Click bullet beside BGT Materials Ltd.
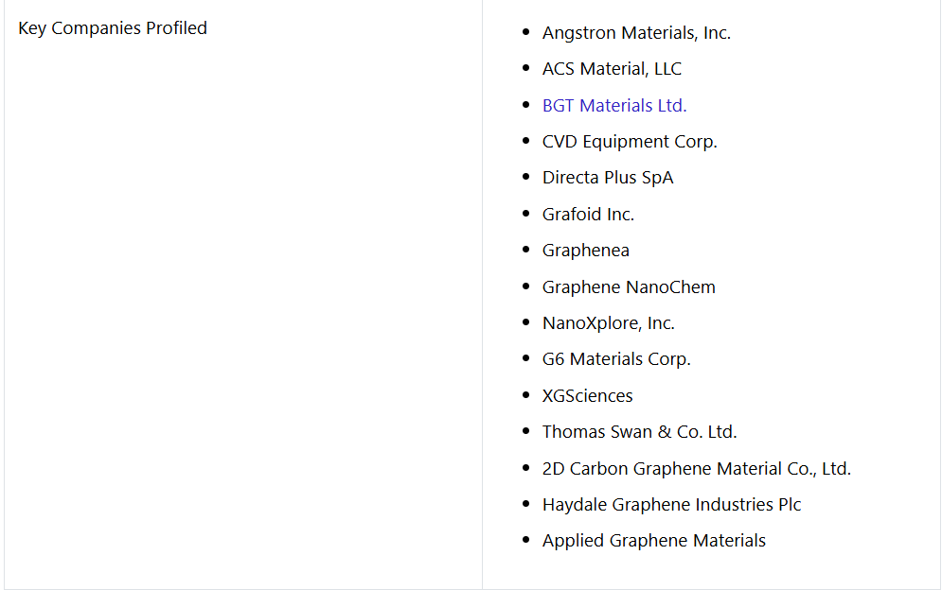Viewport: 942px width, 590px height. tap(526, 104)
